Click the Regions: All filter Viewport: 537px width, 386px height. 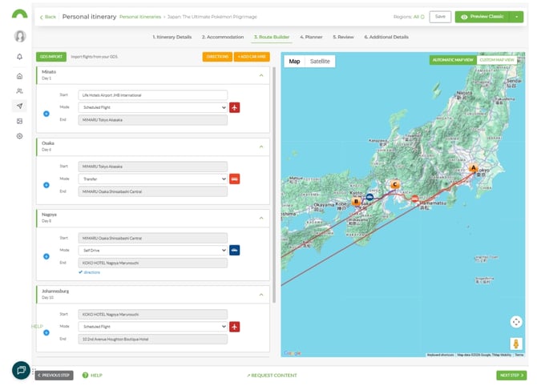point(409,17)
